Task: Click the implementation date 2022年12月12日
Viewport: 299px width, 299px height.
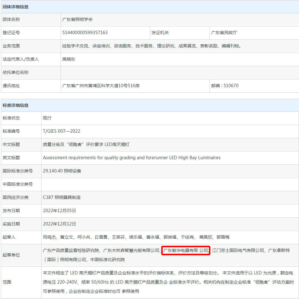Action: click(59, 224)
